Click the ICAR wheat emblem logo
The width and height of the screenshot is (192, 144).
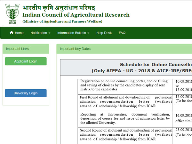(x=12, y=13)
